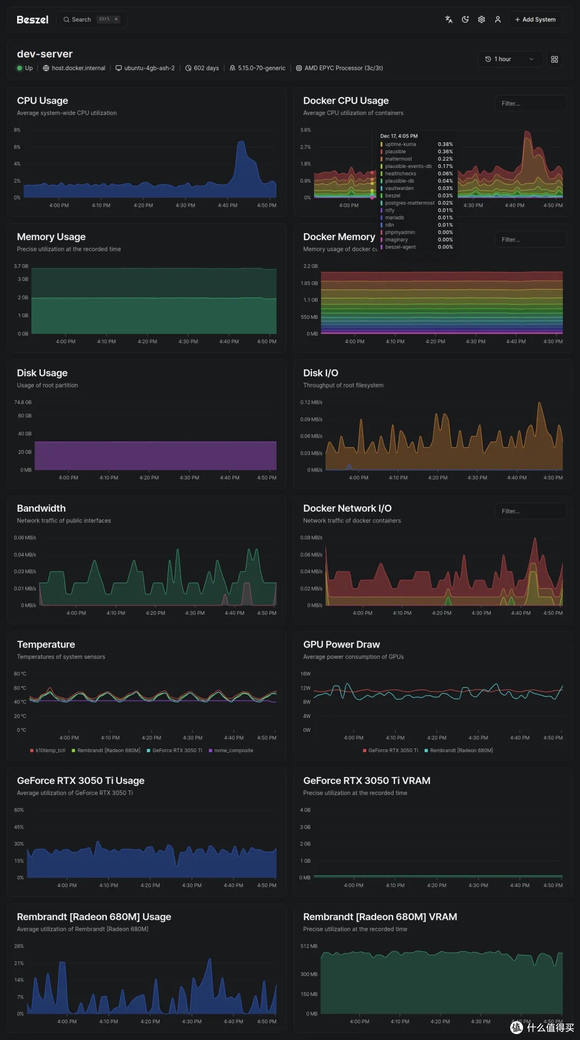Click the AMD EPYC Processor (3c/3t) text
The width and height of the screenshot is (580, 1040).
pyautogui.click(x=344, y=68)
